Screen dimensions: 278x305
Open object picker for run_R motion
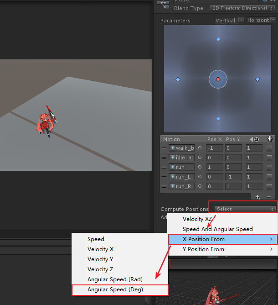[x=200, y=186]
